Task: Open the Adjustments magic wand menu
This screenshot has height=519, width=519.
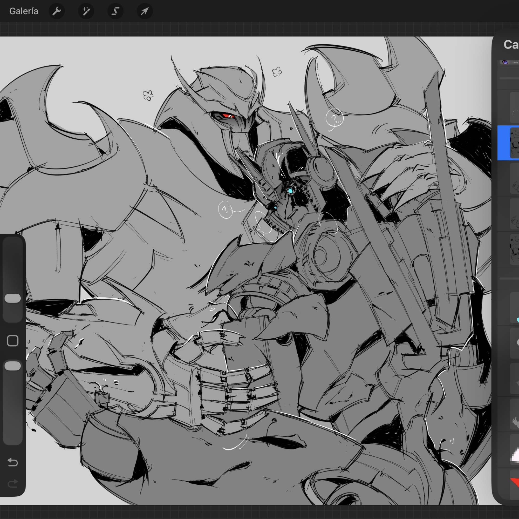Action: [x=86, y=11]
